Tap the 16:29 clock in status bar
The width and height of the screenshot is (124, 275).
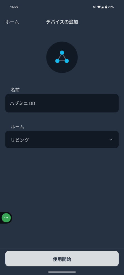(x=14, y=7)
